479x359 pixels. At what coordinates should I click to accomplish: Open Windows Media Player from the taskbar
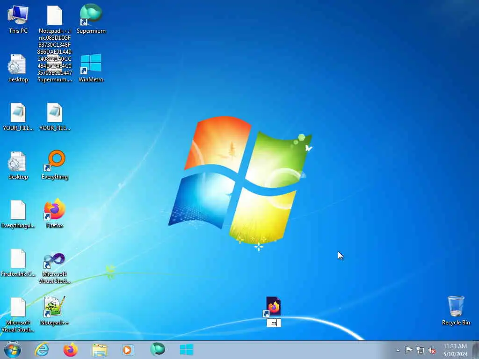[x=128, y=350]
